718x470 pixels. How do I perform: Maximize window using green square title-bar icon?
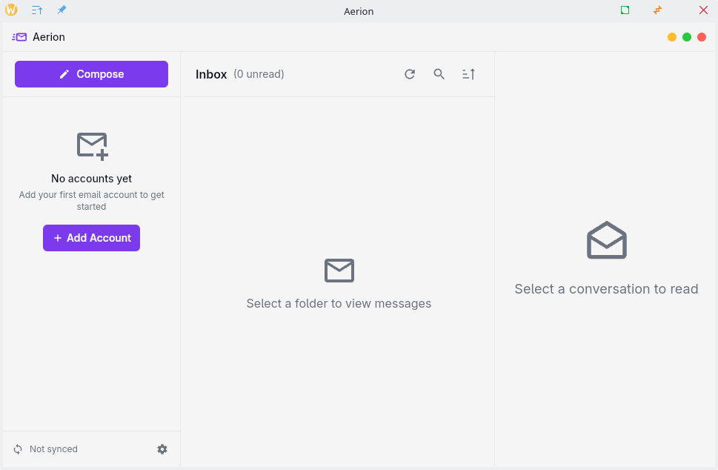[x=625, y=10]
